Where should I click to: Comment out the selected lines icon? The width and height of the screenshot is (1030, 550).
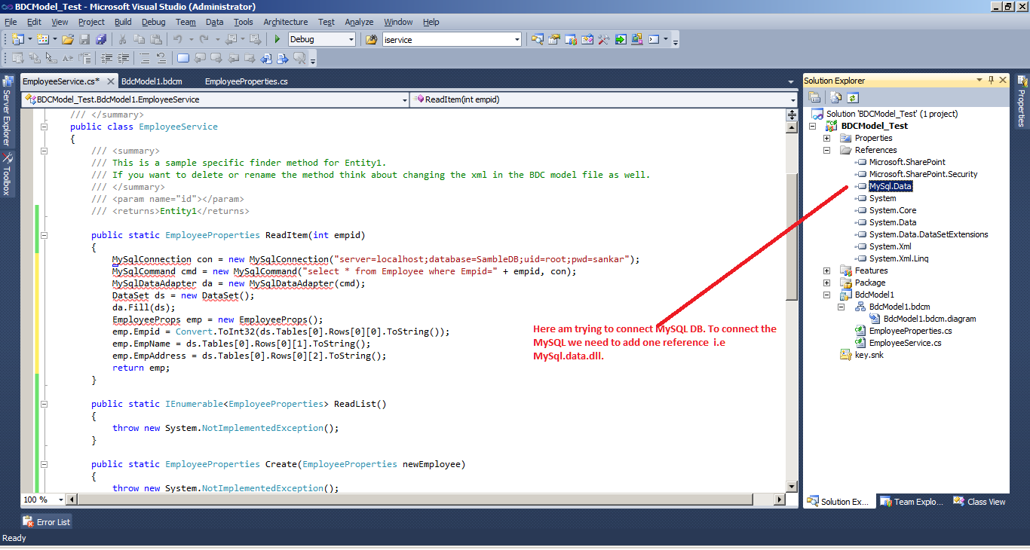pos(145,58)
